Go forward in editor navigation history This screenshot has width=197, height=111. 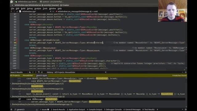click(x=14, y=11)
